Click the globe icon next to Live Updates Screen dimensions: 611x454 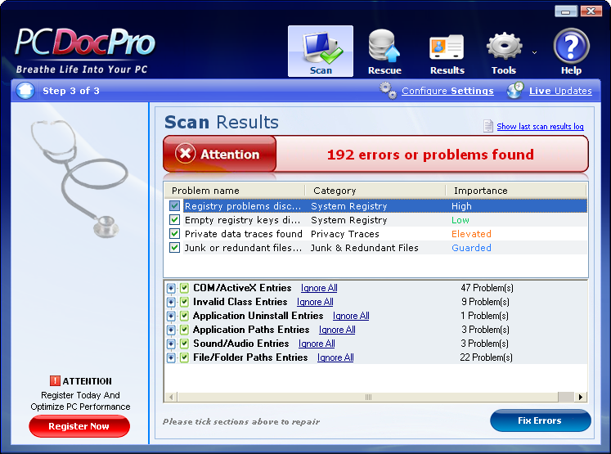point(515,91)
